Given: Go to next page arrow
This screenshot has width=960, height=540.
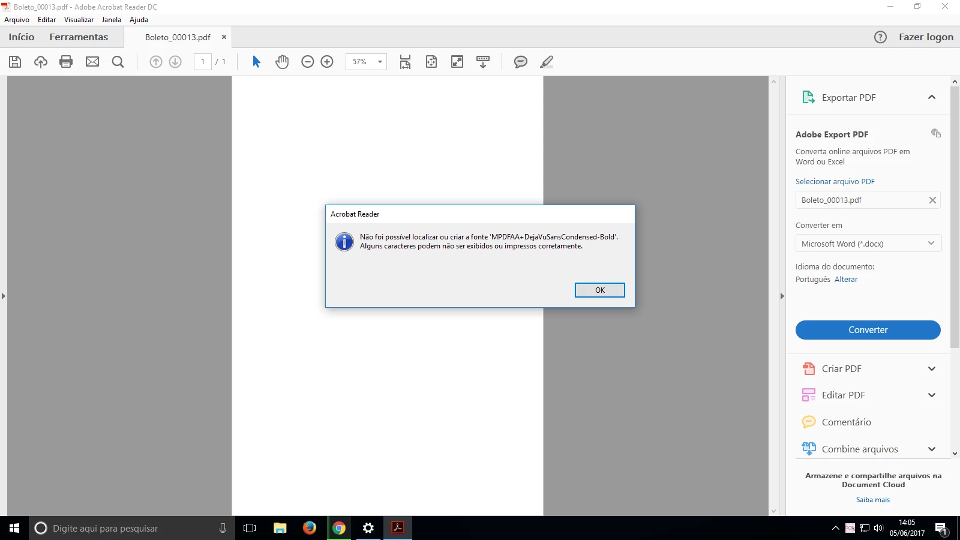Looking at the screenshot, I should (175, 62).
